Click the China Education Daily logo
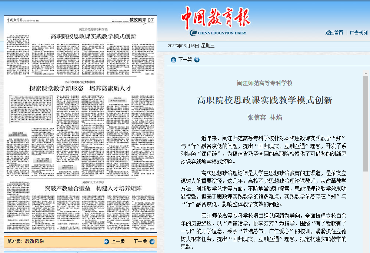 [216, 21]
